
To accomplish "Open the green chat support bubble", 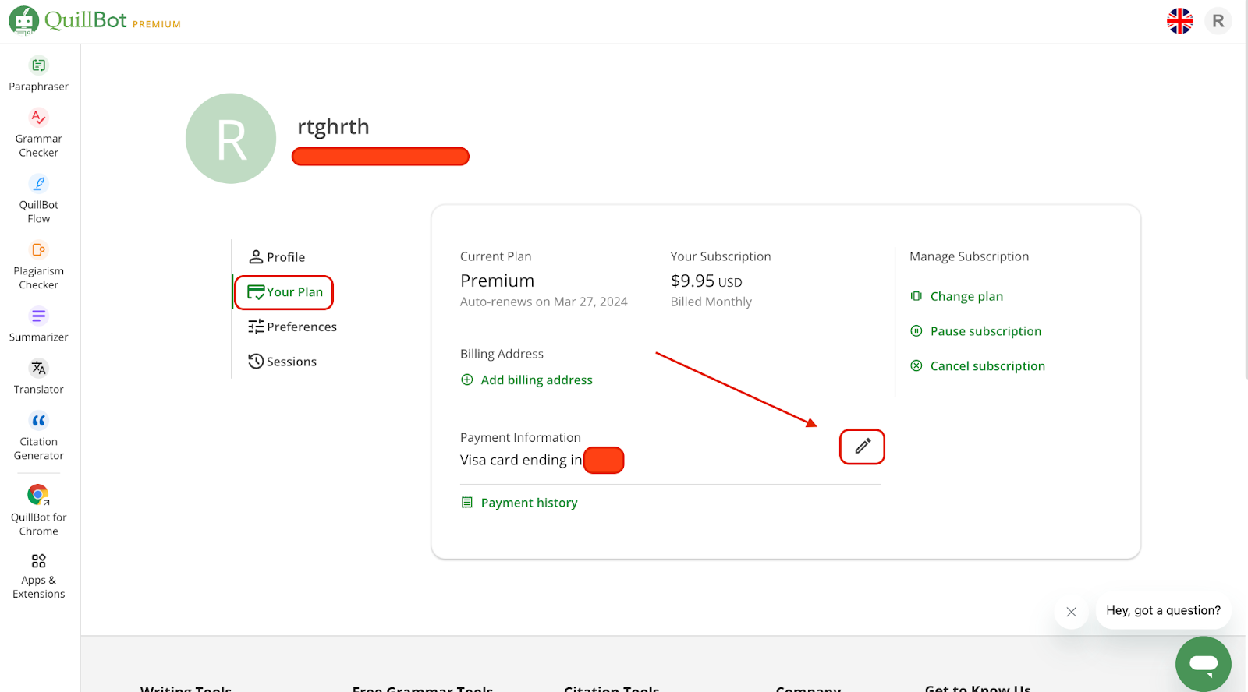I will point(1204,664).
